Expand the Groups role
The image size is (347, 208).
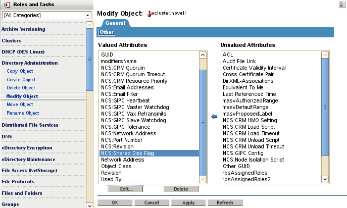pyautogui.click(x=10, y=204)
